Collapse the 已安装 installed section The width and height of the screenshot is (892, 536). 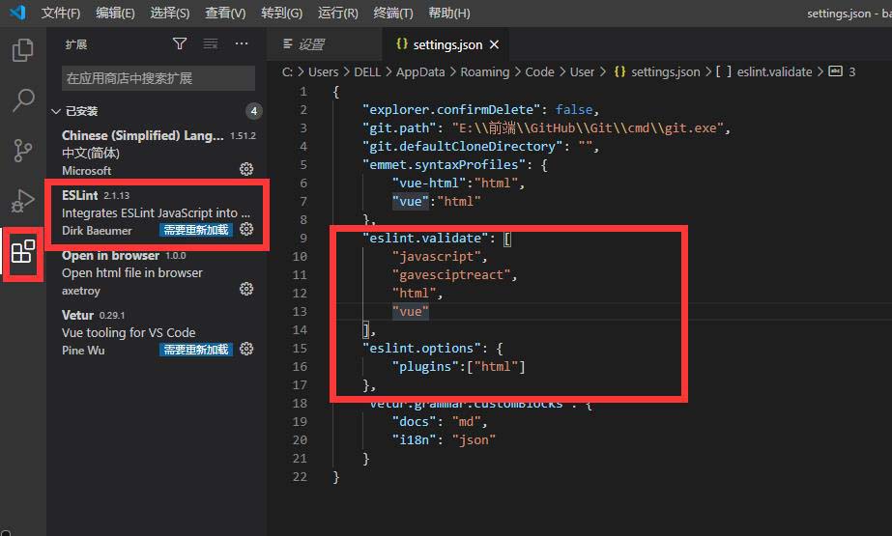coord(56,111)
